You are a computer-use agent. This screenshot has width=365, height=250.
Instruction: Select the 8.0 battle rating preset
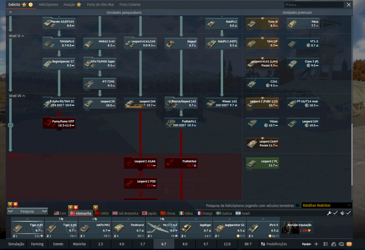(185, 244)
